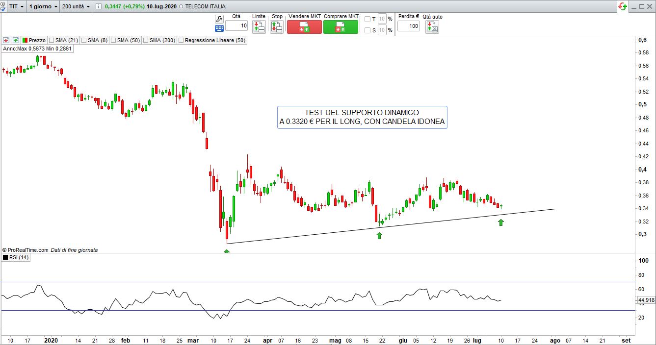Click the Qtà auto calculator icon
Viewport: 656px width, 345px height.
(x=432, y=26)
